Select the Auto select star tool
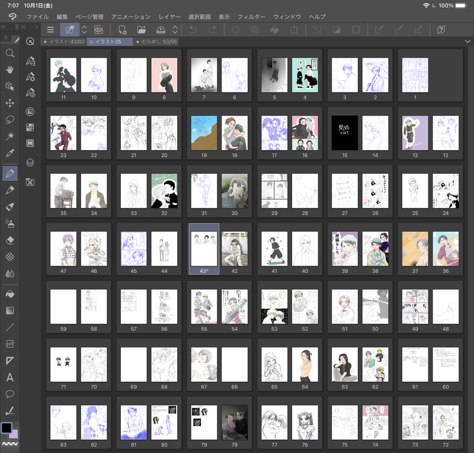Screen dimensions: 474x453 [9, 136]
